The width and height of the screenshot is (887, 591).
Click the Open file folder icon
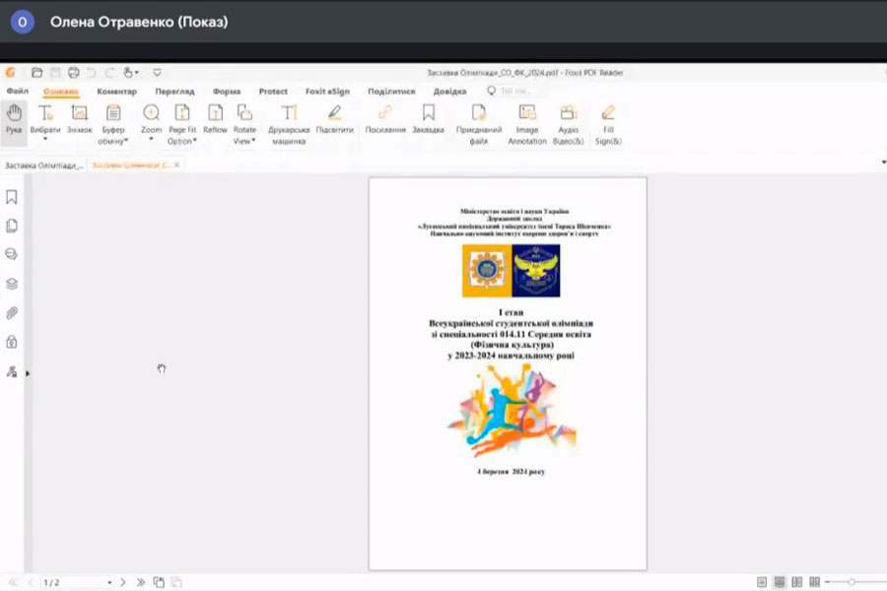click(36, 72)
